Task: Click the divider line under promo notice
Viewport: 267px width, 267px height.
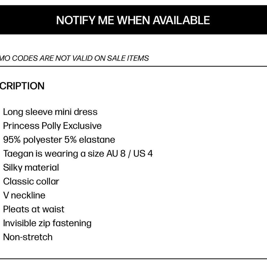Action: pos(133,66)
